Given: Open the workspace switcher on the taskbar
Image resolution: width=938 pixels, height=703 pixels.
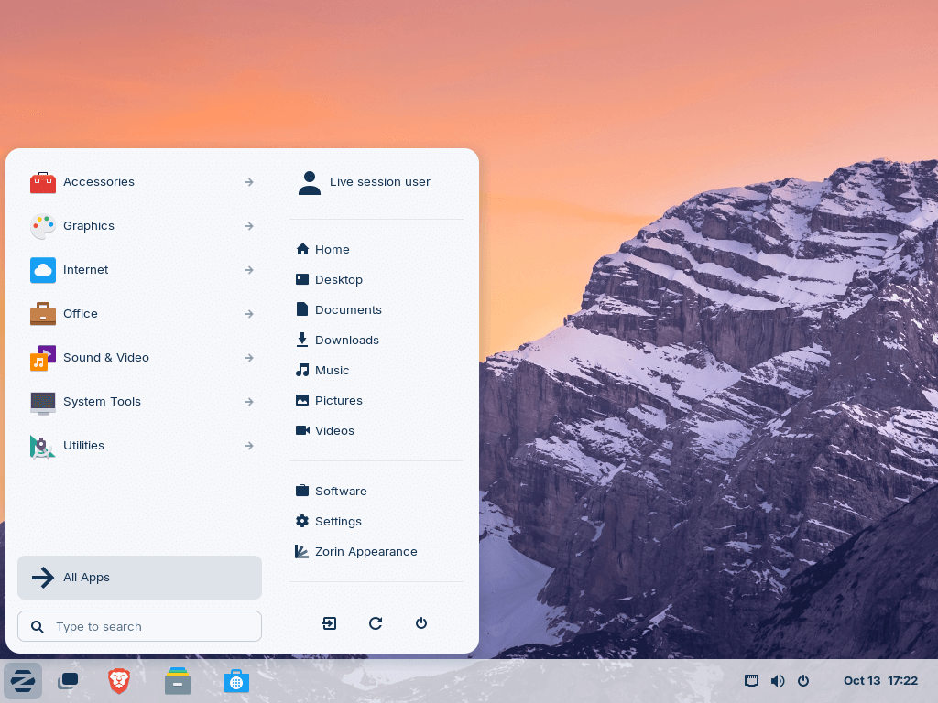Looking at the screenshot, I should click(68, 681).
